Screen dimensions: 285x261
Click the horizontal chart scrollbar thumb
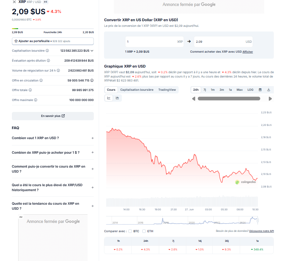click(x=229, y=99)
